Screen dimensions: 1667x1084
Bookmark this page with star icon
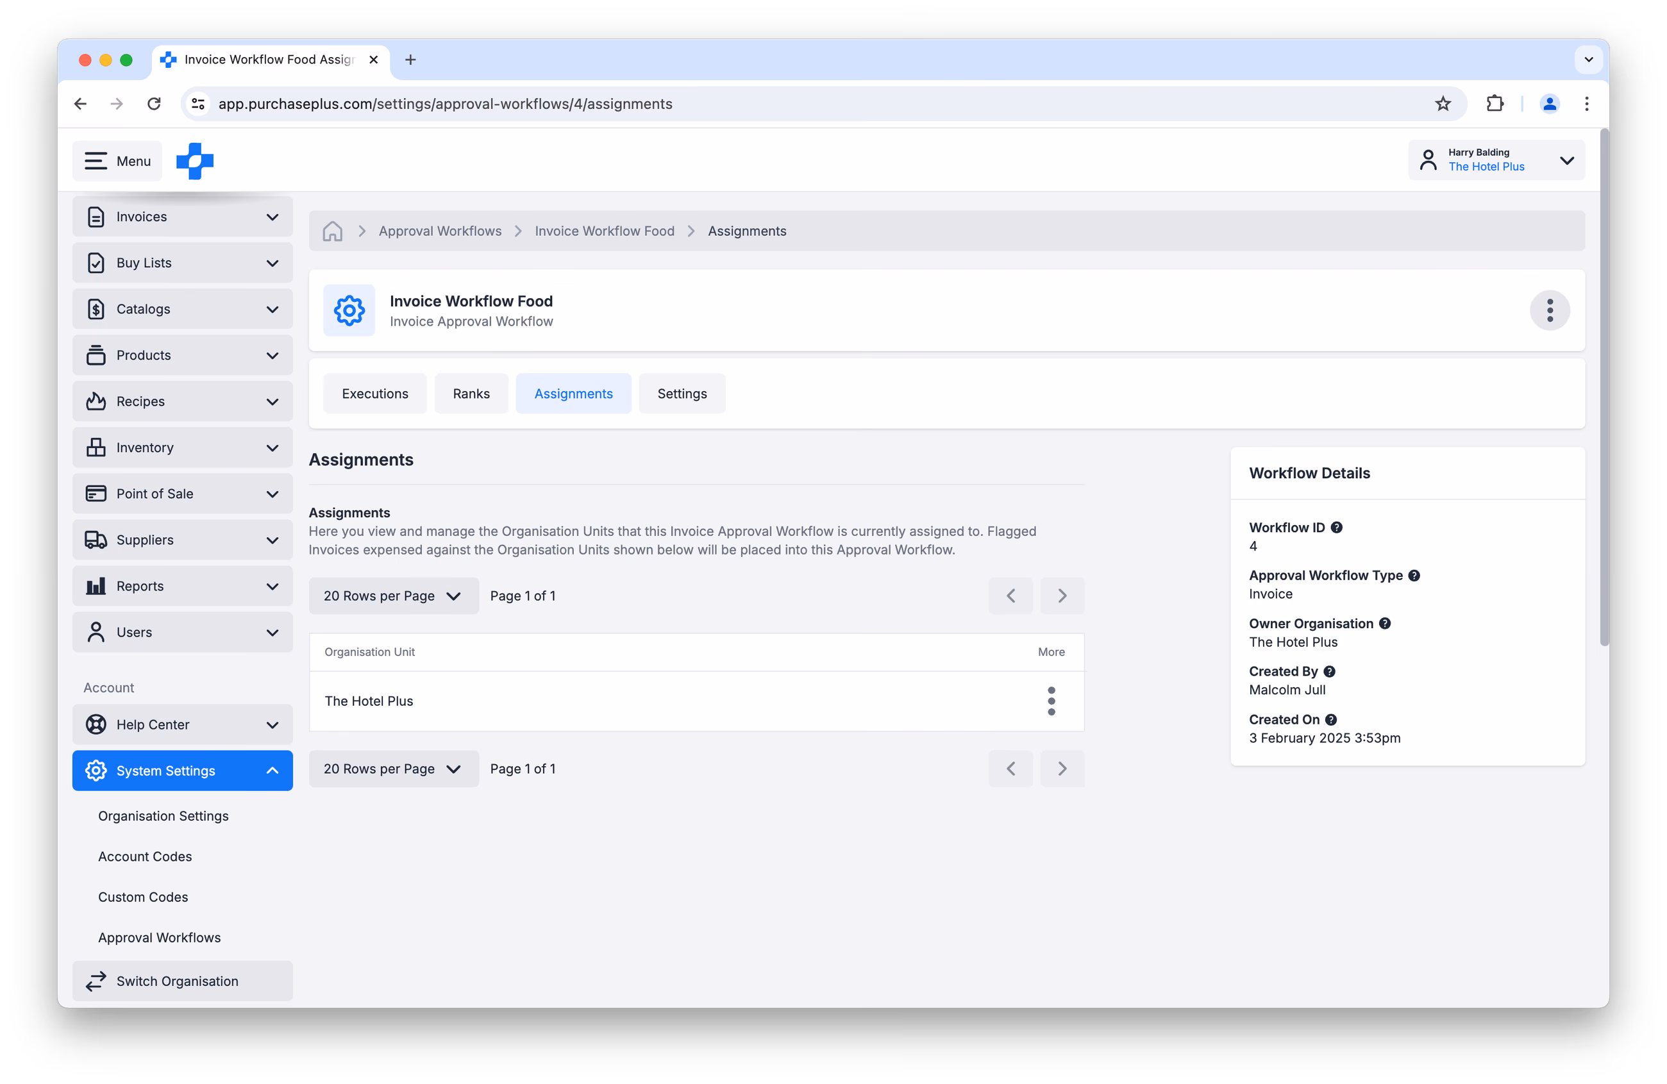[x=1443, y=104]
